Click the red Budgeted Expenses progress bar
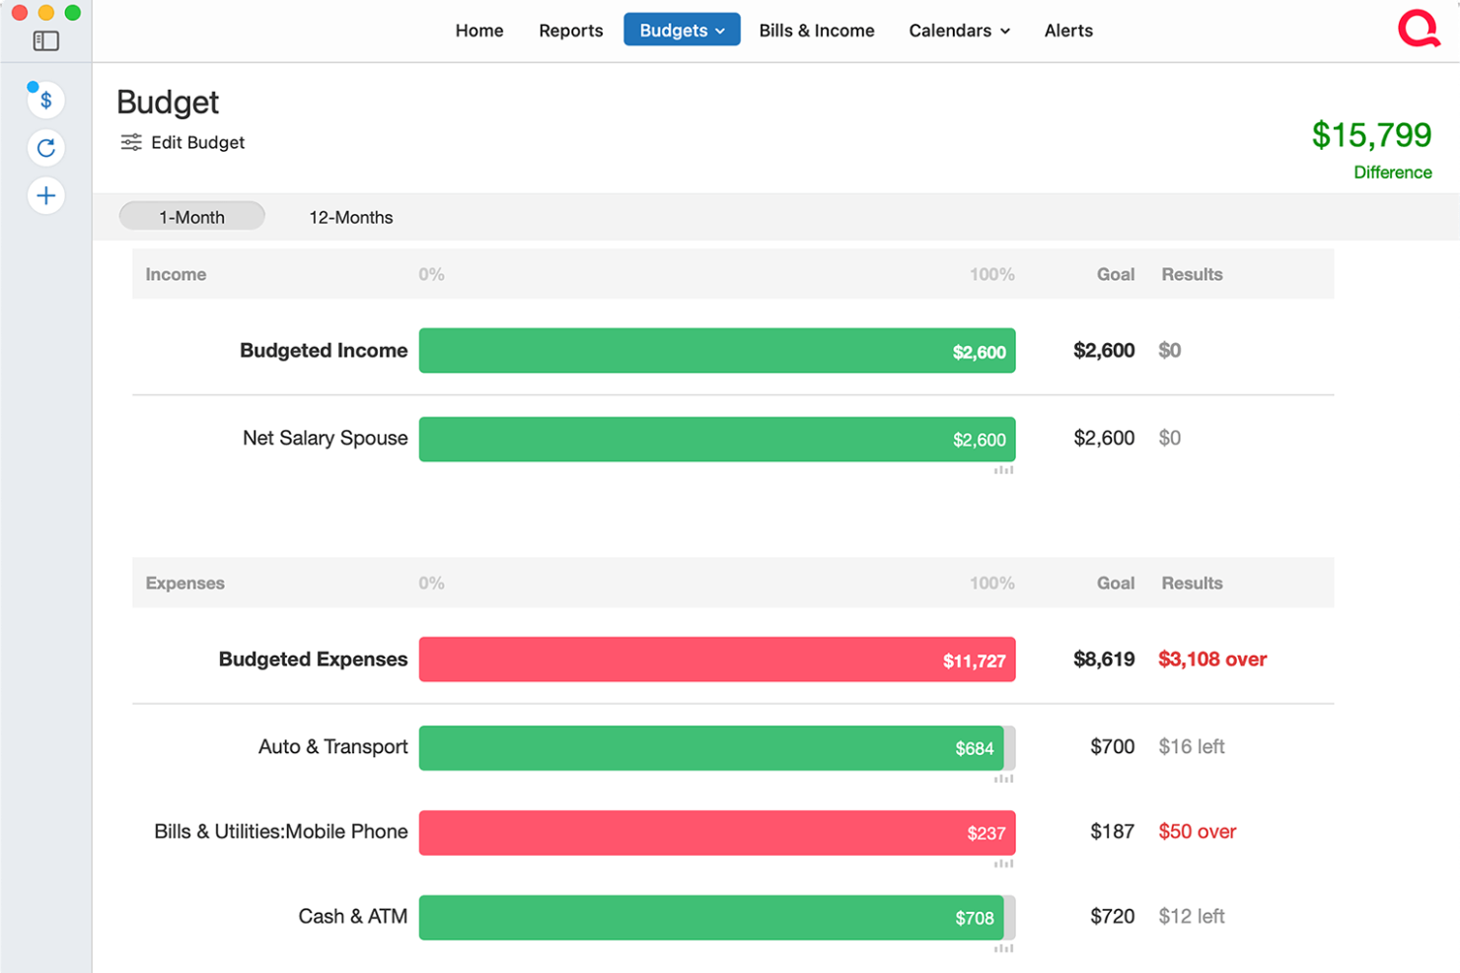The image size is (1460, 973). pyautogui.click(x=717, y=660)
